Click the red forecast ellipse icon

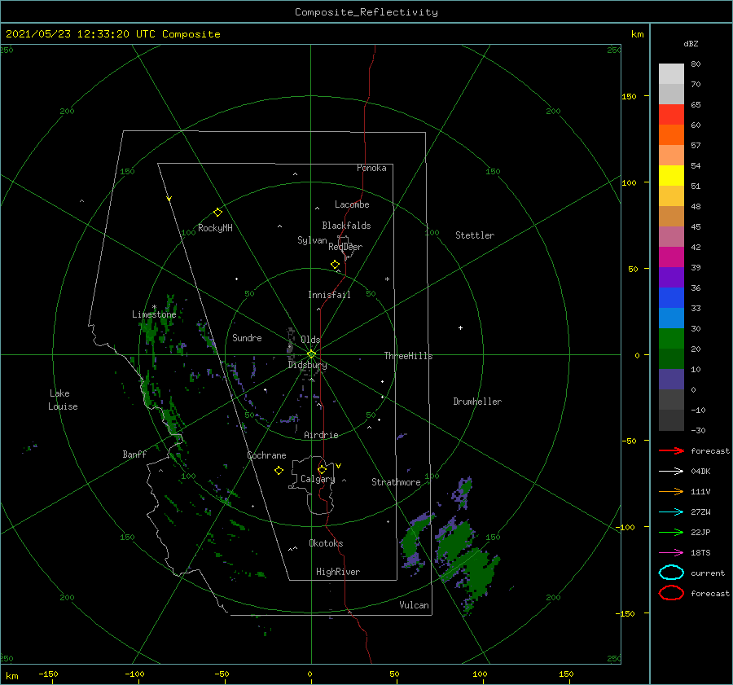tap(671, 593)
